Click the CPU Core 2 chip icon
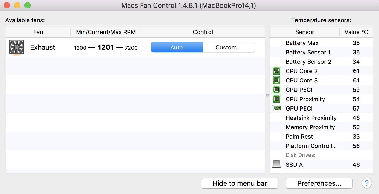 pos(276,71)
